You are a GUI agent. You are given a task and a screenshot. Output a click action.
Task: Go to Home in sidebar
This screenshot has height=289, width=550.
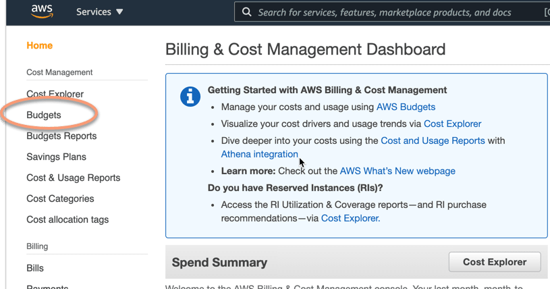40,46
